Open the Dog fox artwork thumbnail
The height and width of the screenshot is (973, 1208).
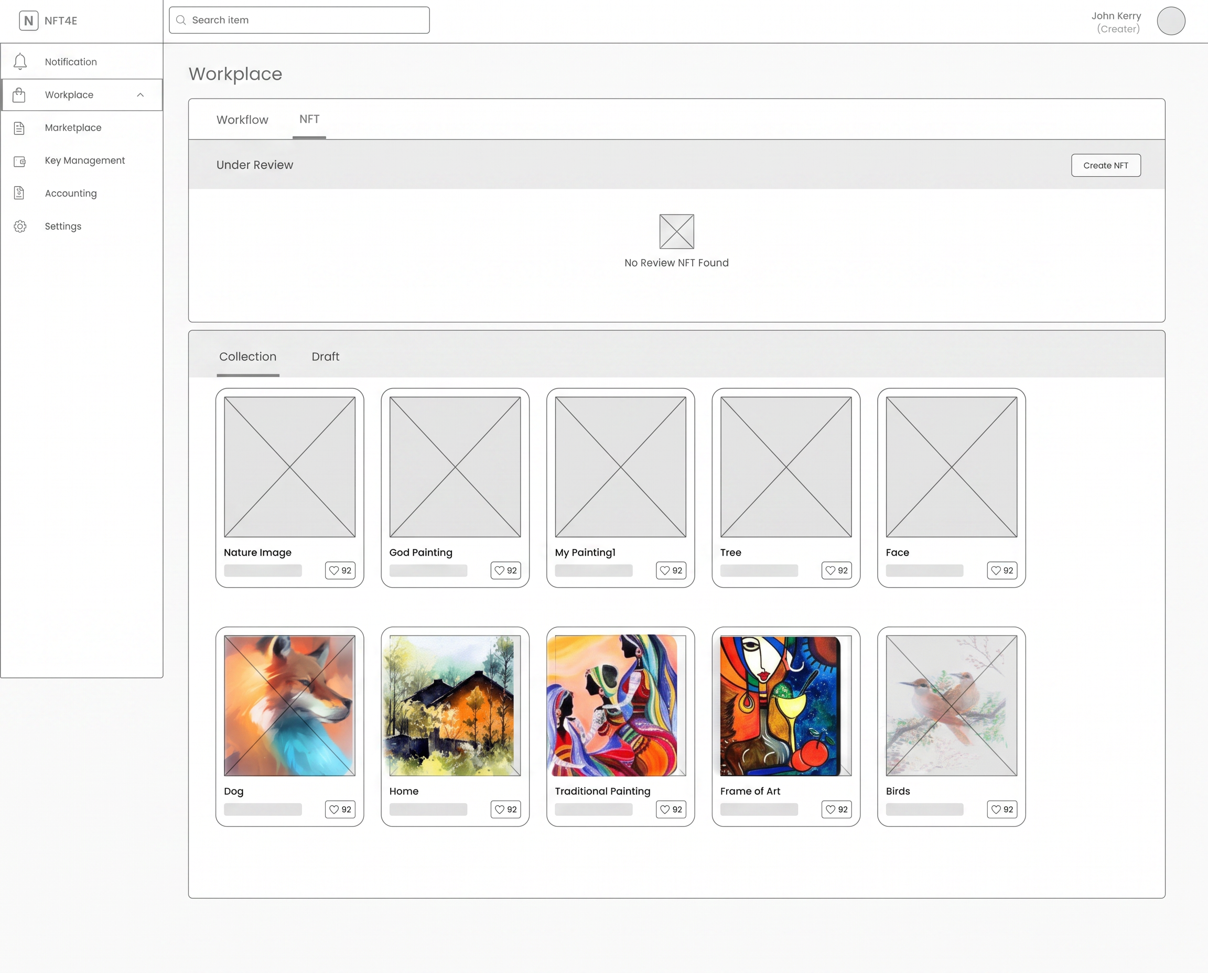click(x=290, y=706)
